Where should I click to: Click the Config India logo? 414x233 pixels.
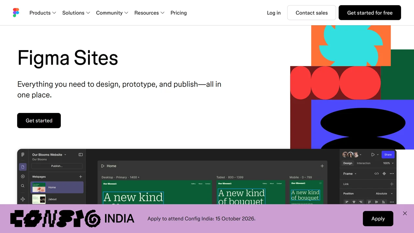point(72,218)
